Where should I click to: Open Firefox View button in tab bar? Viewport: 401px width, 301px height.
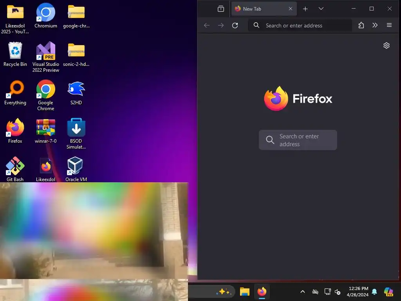tap(221, 9)
